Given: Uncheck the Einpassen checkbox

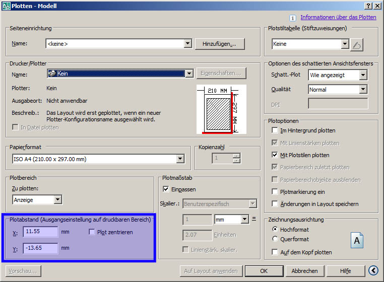Looking at the screenshot, I should (x=166, y=189).
